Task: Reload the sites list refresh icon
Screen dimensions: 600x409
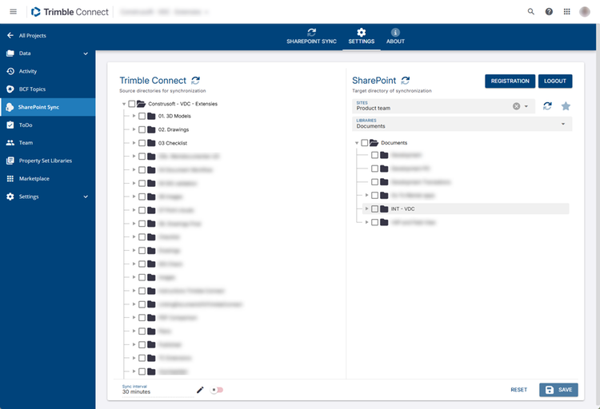Action: click(x=547, y=106)
